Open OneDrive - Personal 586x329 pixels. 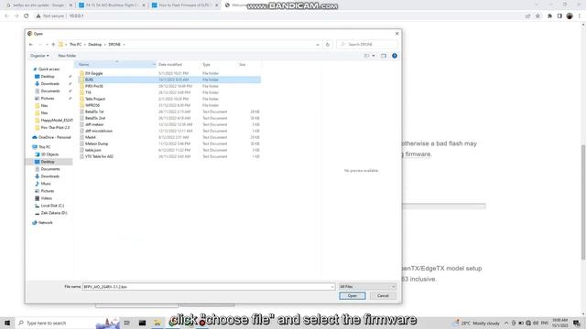tap(55, 137)
